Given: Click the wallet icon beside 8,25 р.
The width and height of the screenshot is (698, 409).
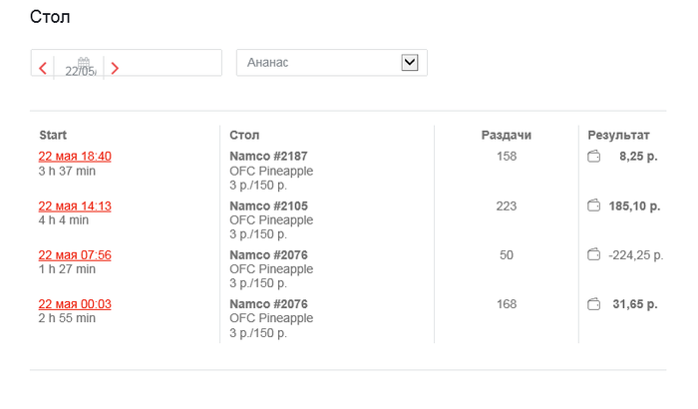Looking at the screenshot, I should coord(593,157).
